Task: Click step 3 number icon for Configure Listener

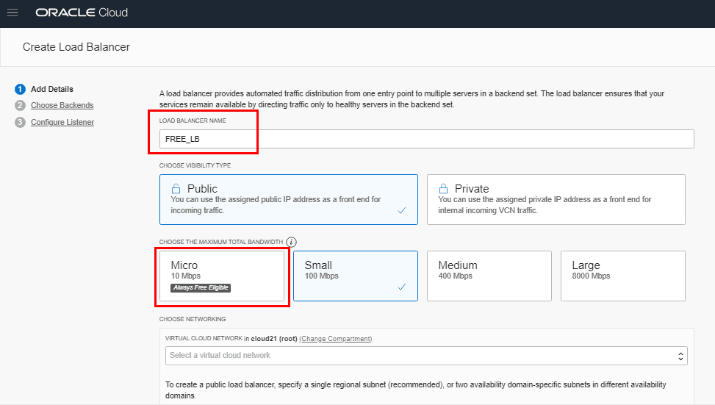Action: 20,122
